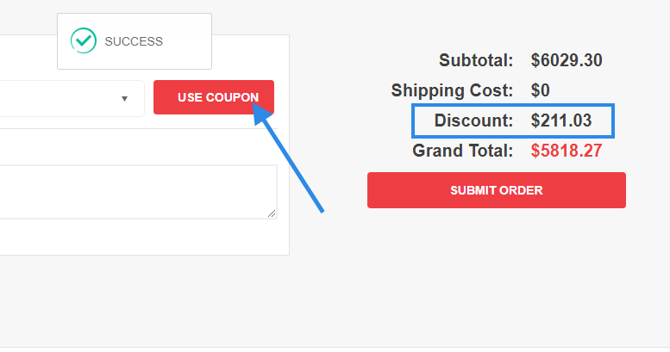This screenshot has height=352, width=670.
Task: Click the blue highlight box border
Action: 513,105
